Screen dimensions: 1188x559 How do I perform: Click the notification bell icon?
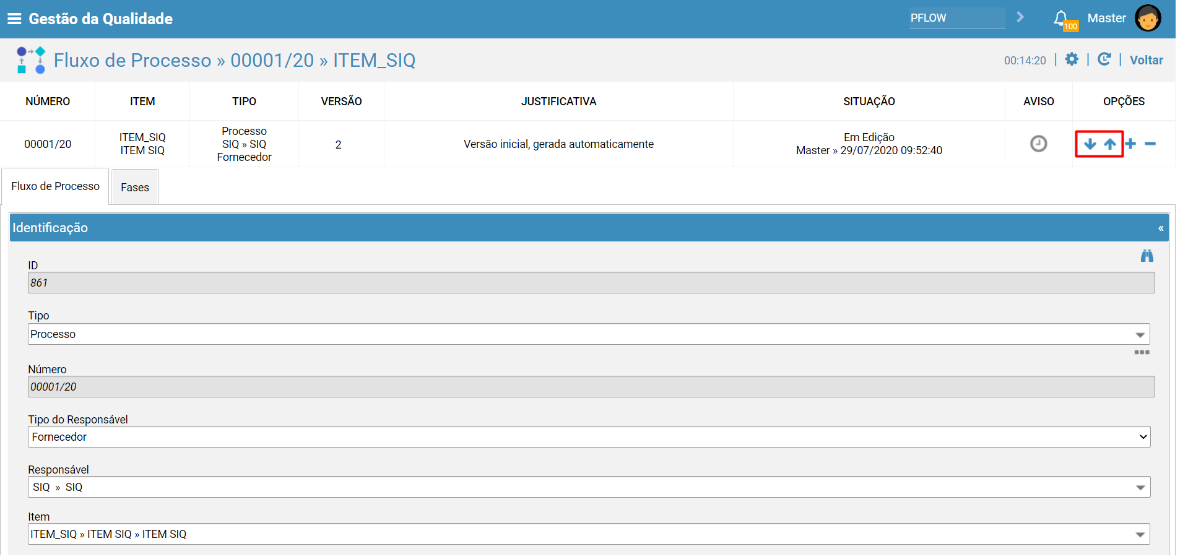[1061, 18]
